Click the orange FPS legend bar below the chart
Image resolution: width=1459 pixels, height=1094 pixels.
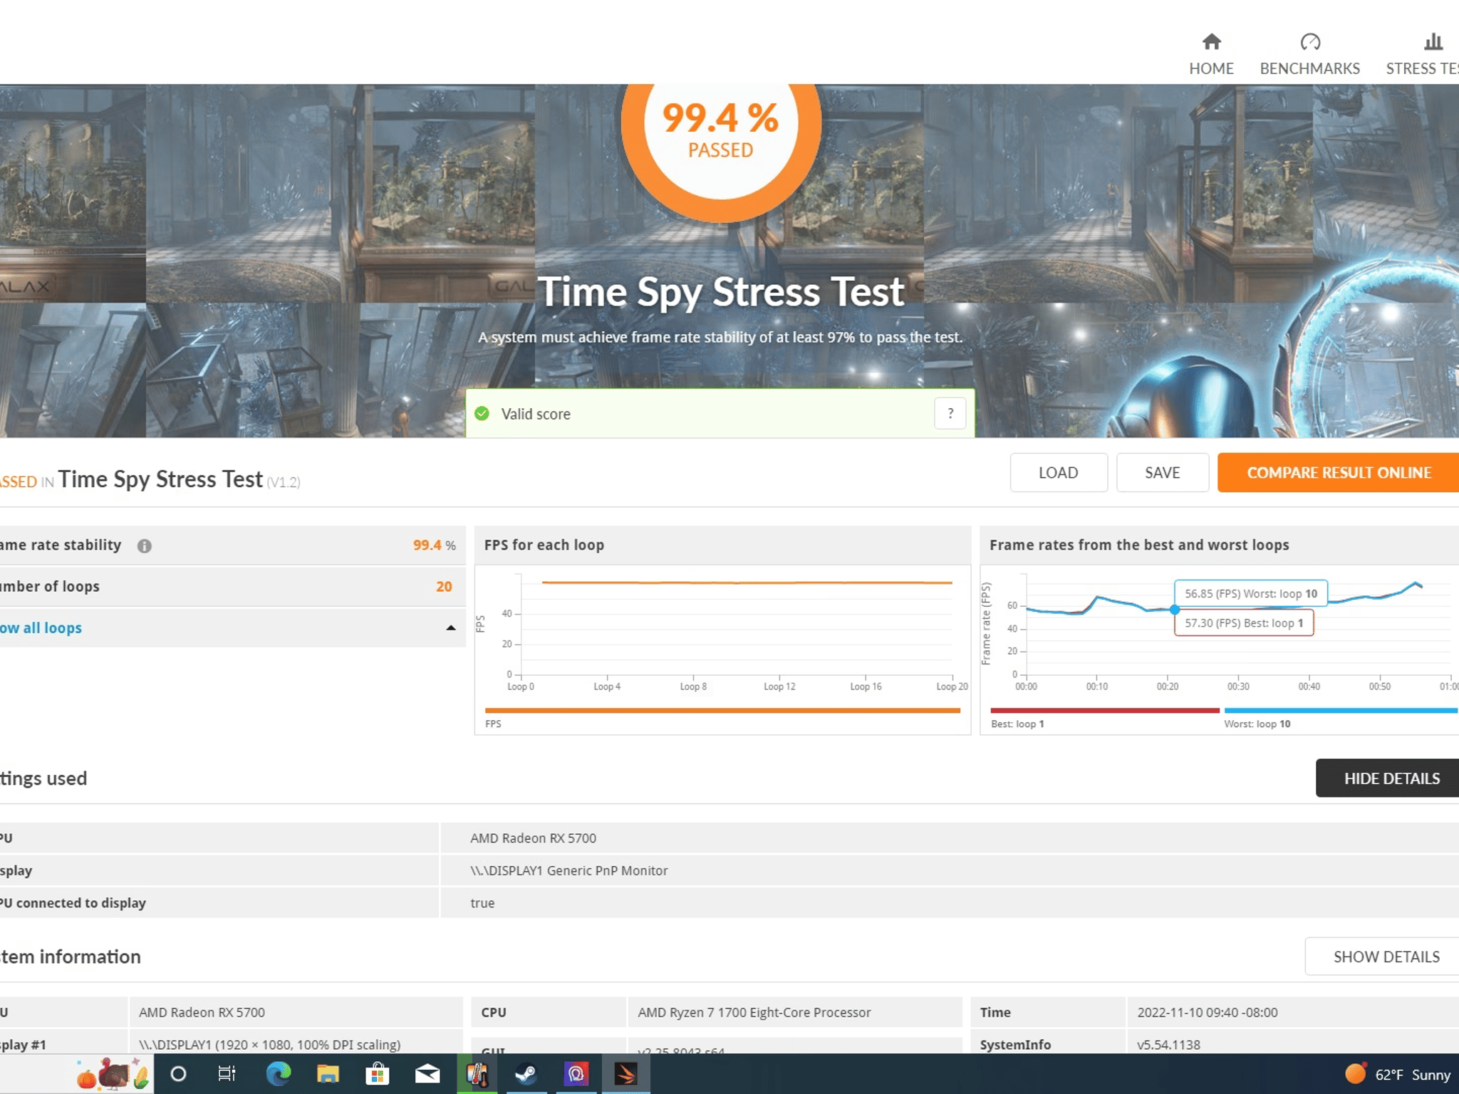point(721,710)
